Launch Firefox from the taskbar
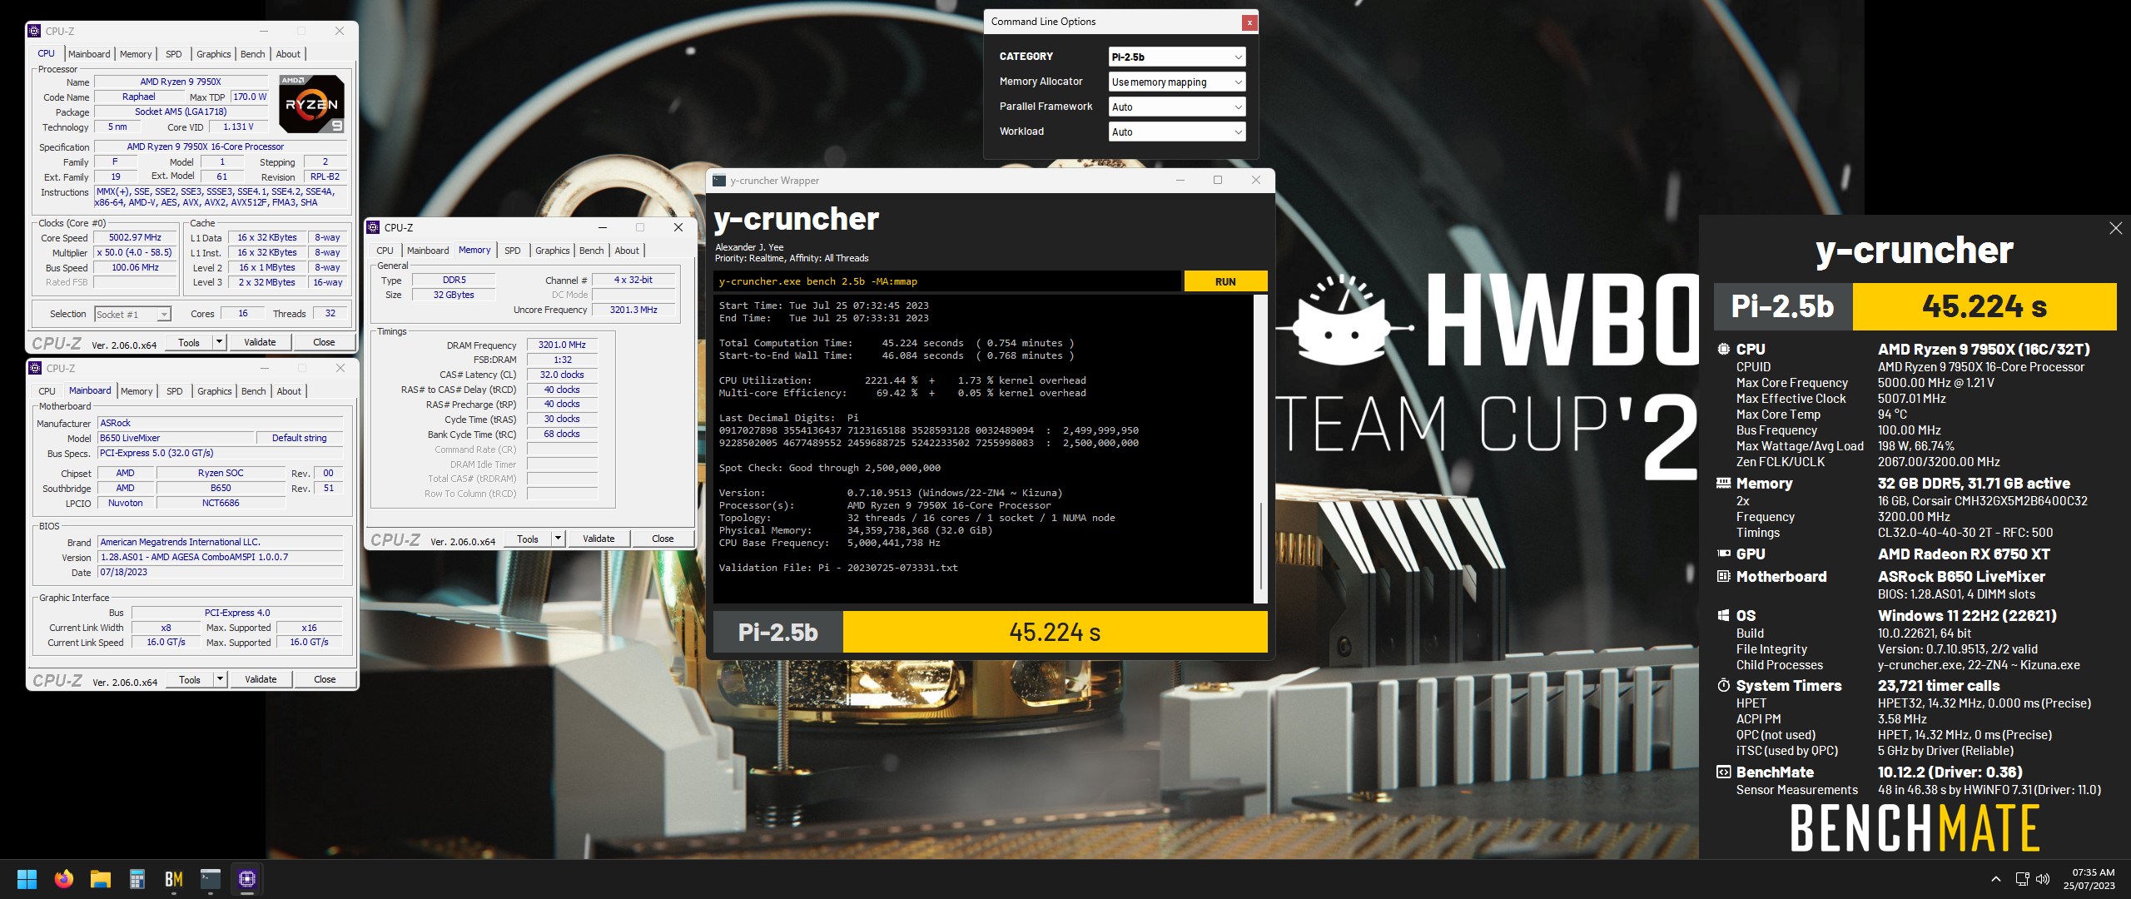The height and width of the screenshot is (899, 2131). point(63,879)
